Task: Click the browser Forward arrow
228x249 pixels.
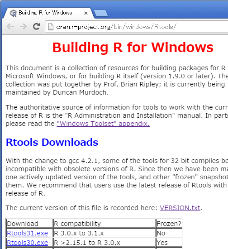Action: coord(23,27)
